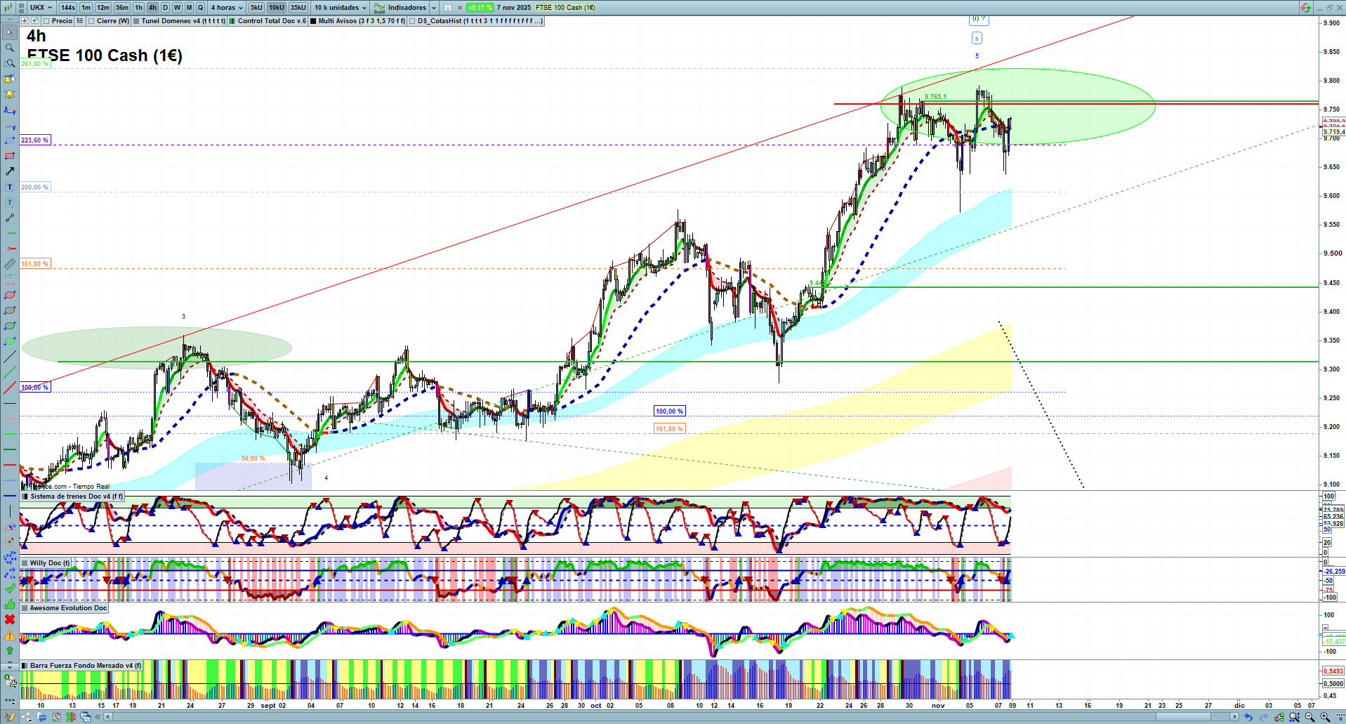
Task: Toggle the Sistema de trenes Doc v4 box
Action: 25,496
